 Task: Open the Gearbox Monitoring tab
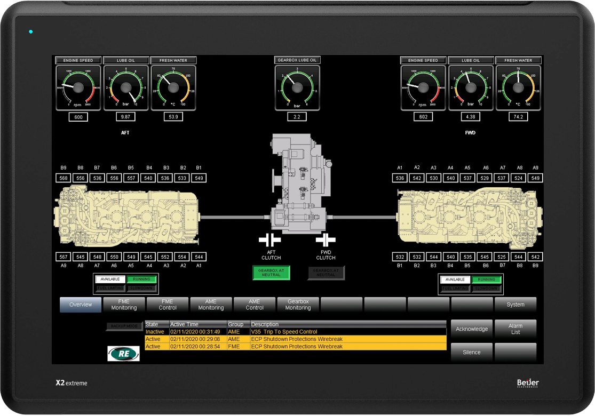298,305
